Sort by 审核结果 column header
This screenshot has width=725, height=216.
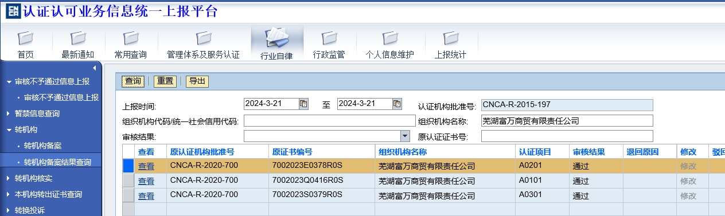tap(596, 152)
